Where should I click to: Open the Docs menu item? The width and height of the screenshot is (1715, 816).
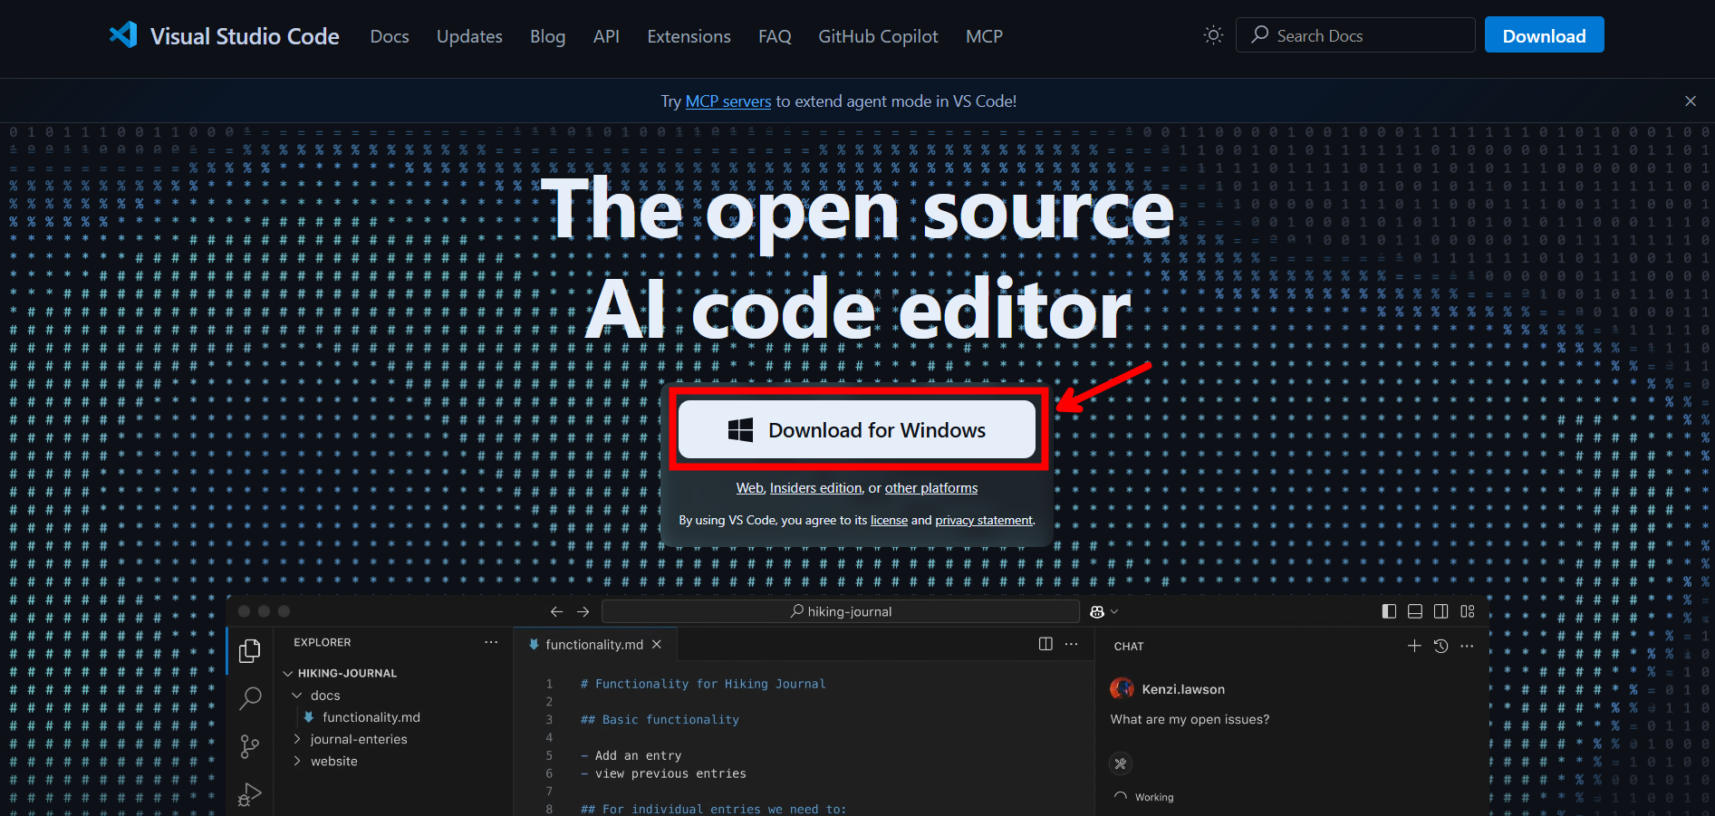pos(390,36)
